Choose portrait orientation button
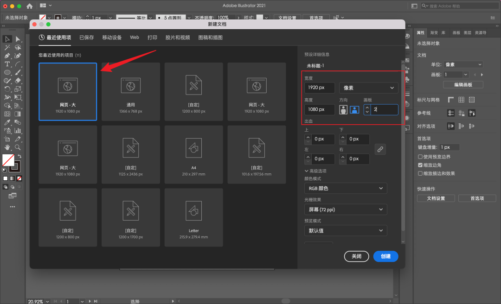This screenshot has width=501, height=304. pos(343,109)
